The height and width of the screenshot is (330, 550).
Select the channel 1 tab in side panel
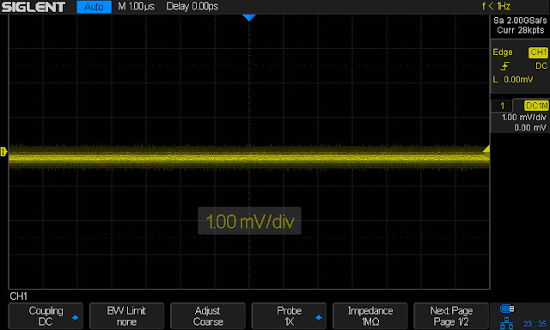[502, 106]
